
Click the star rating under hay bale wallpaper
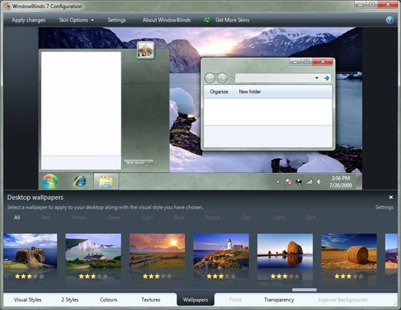click(349, 276)
